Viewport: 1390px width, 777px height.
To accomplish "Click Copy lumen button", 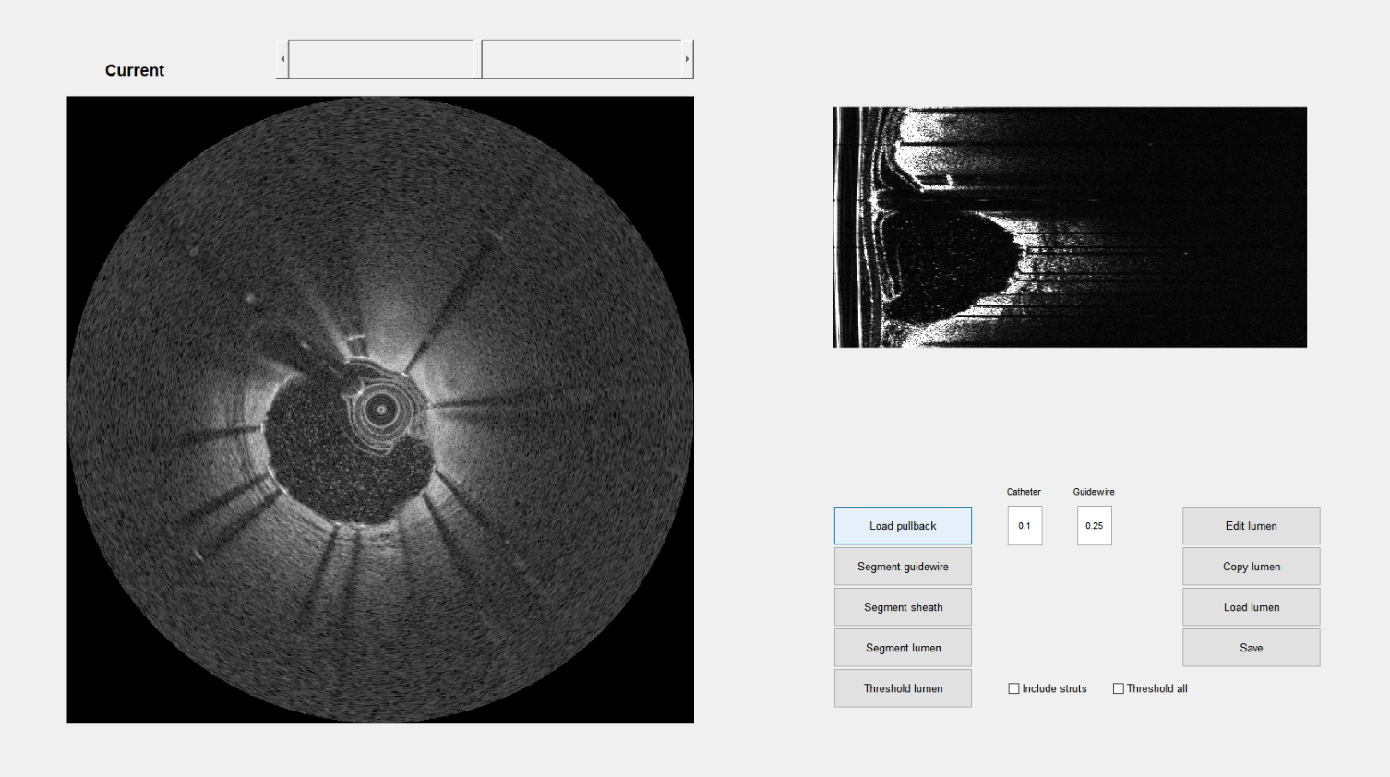I will point(1252,567).
